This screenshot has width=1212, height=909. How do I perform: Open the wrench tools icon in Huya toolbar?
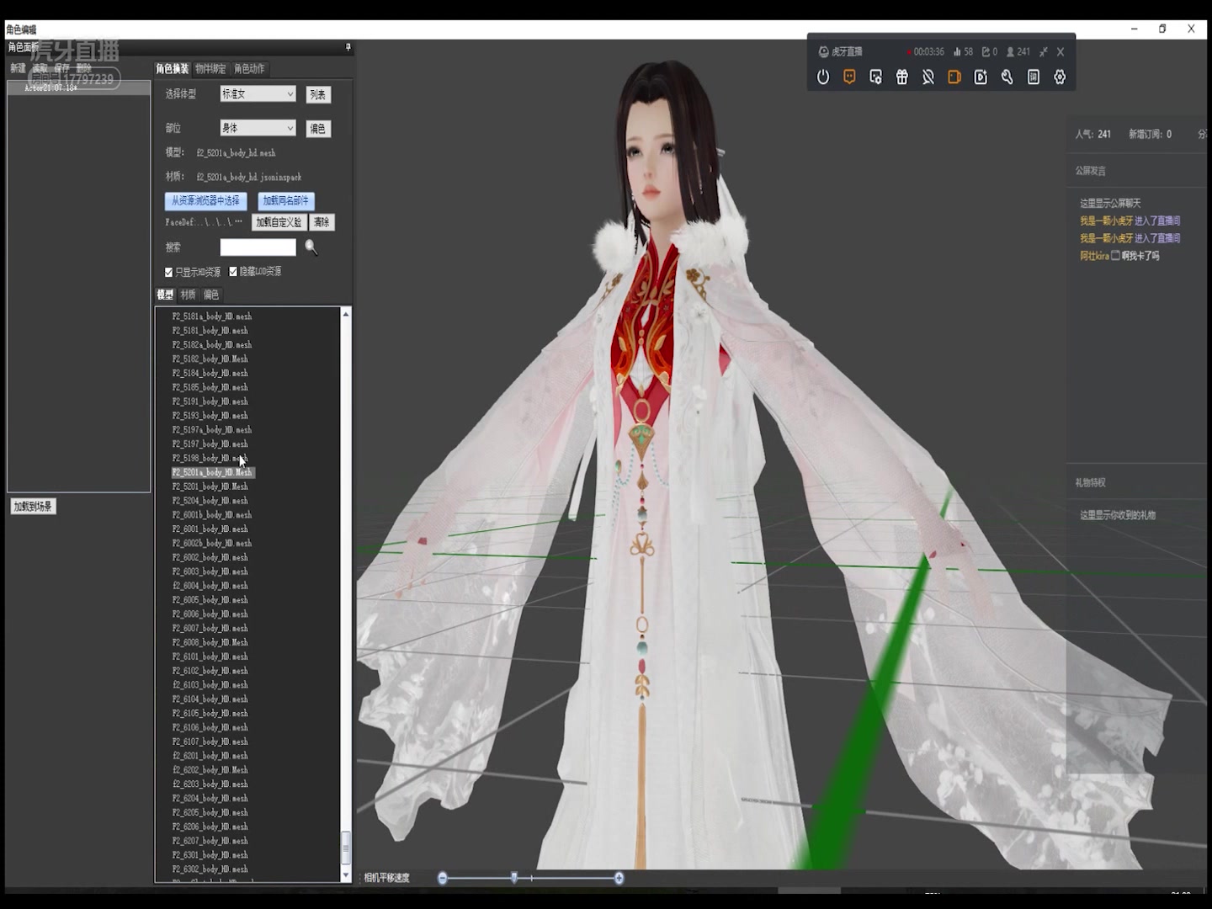coord(1007,77)
